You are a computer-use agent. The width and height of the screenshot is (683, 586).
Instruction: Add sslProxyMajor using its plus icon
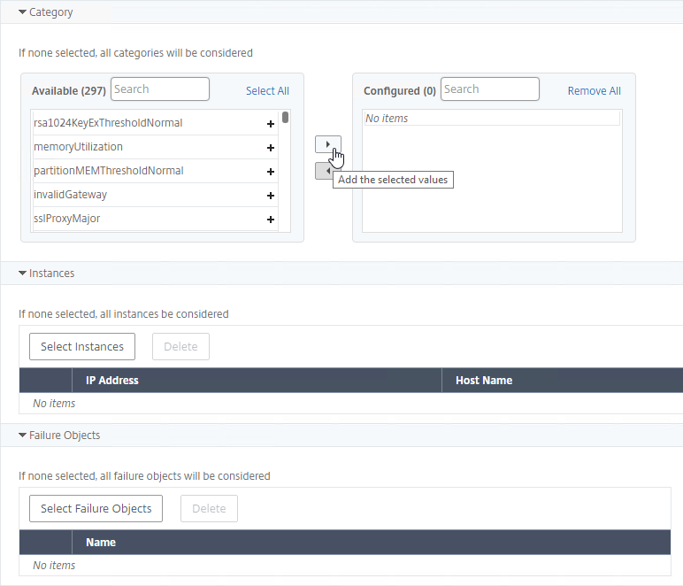[271, 220]
